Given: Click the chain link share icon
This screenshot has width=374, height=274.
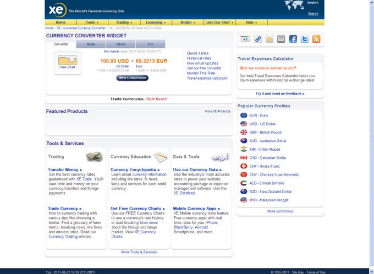Looking at the screenshot, I should [258, 39].
